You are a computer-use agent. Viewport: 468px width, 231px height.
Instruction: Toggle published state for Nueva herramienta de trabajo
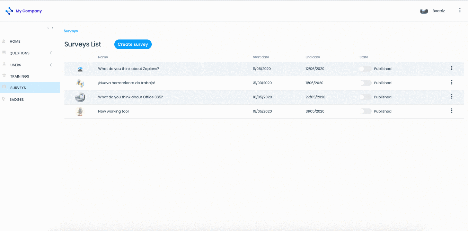[x=365, y=83]
